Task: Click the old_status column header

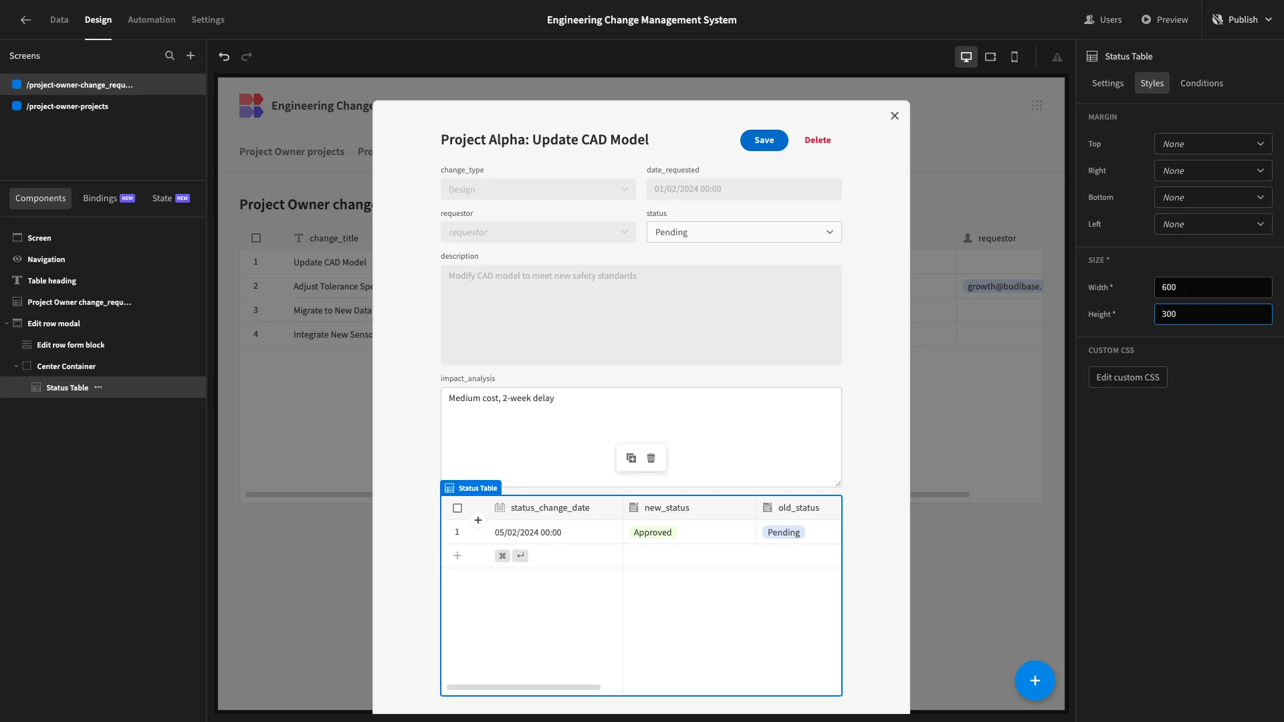Action: pyautogui.click(x=798, y=508)
